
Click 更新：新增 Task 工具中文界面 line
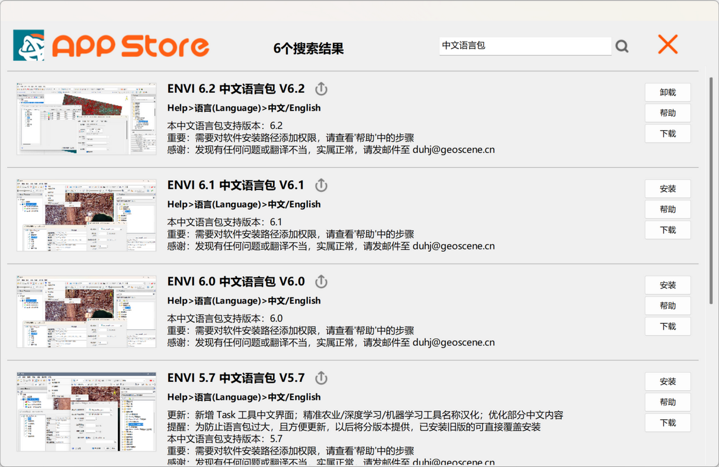365,415
